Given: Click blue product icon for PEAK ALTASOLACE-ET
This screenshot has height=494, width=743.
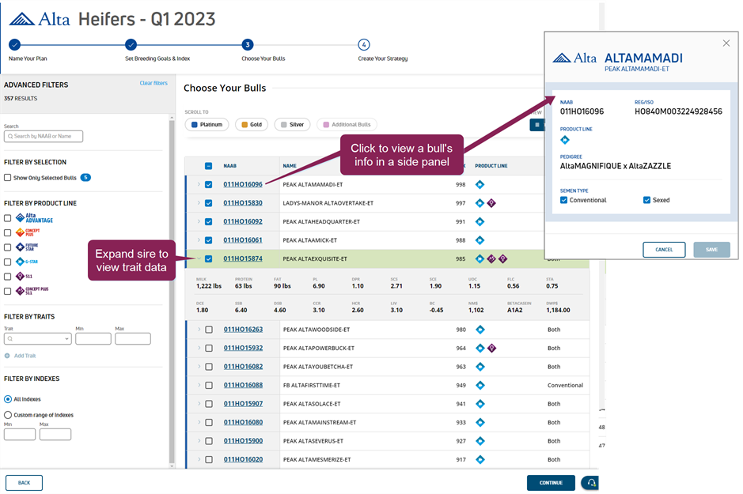Looking at the screenshot, I should coord(480,404).
